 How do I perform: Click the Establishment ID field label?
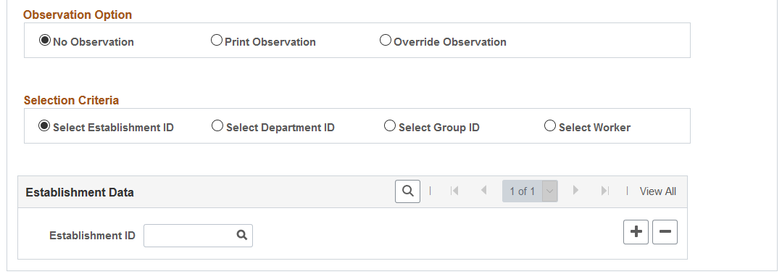(x=92, y=236)
